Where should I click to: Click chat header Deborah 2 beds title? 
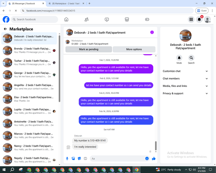click(100, 32)
